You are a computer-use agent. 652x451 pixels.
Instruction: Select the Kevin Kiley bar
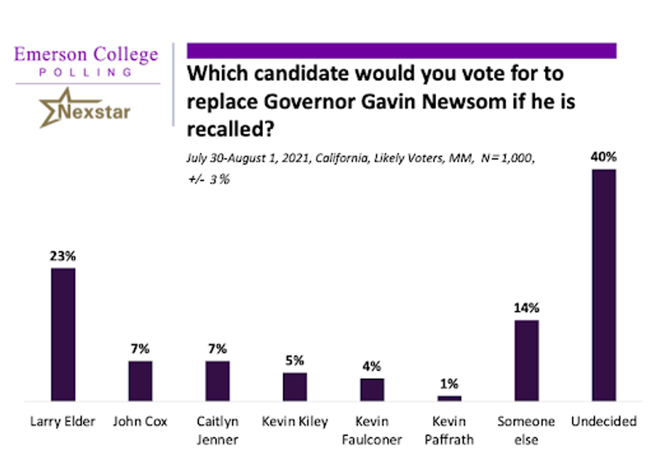[294, 387]
